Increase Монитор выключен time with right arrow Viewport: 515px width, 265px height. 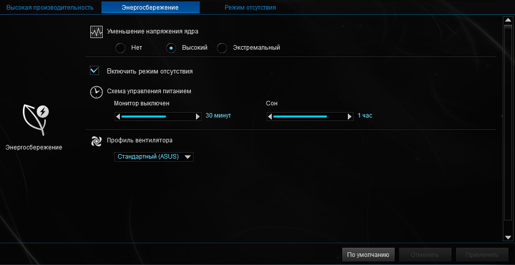tap(198, 117)
